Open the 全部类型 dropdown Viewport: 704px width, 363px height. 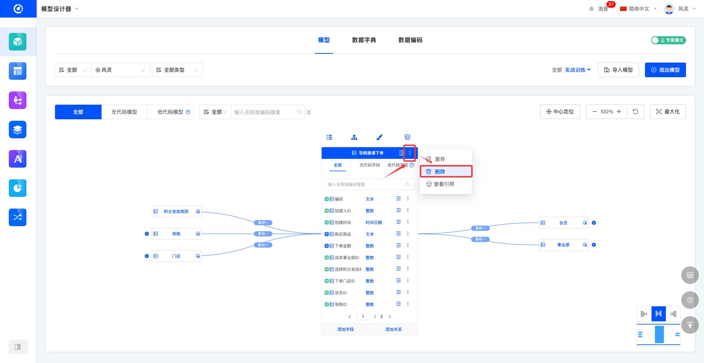point(177,70)
